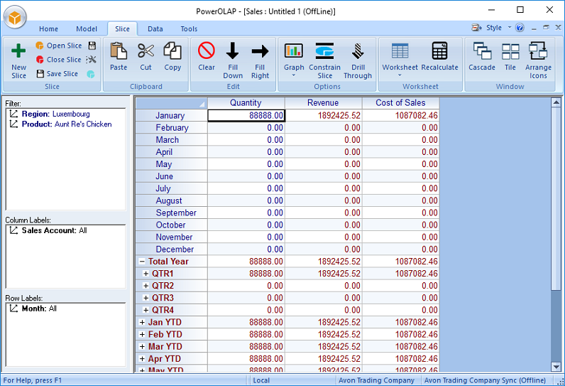Expand the Apr YTD row
565x386 pixels.
(x=143, y=359)
